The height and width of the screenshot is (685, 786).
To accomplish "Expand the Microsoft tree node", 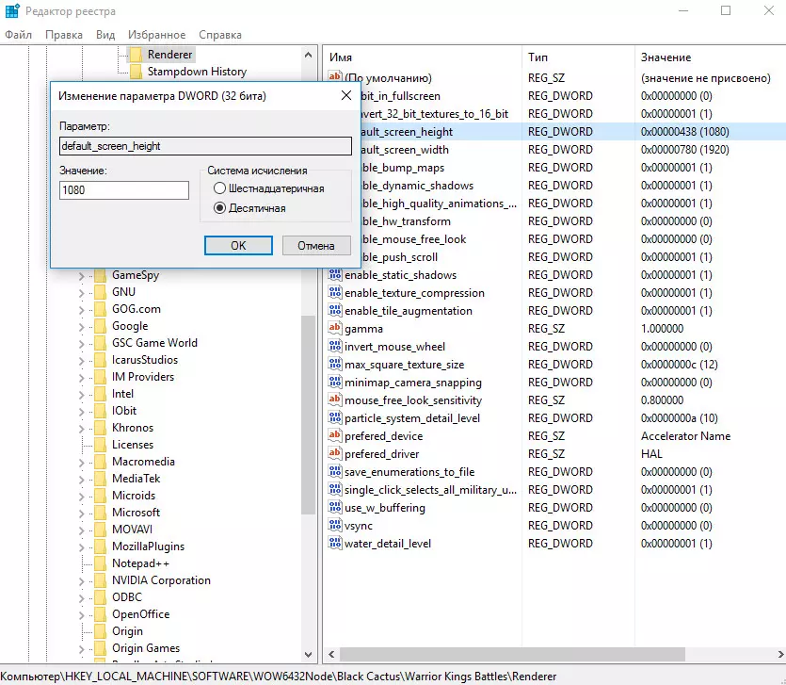I will click(81, 514).
